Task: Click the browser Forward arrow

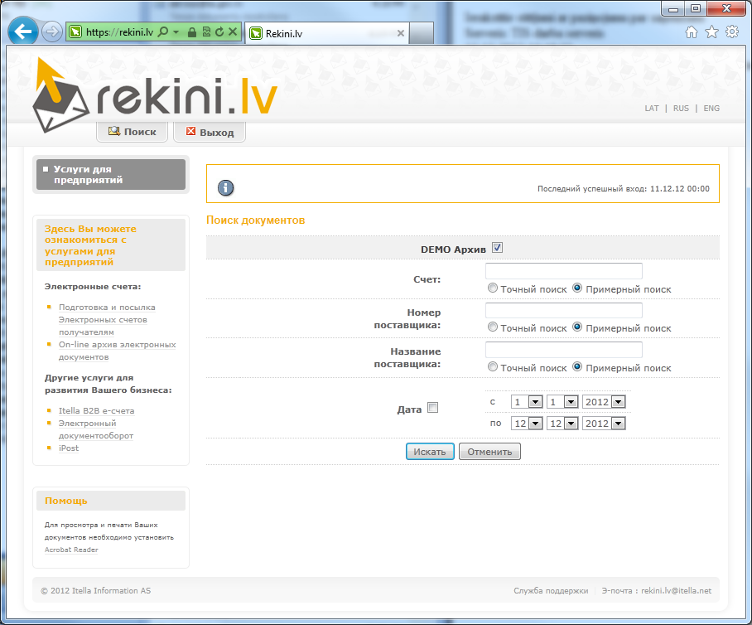Action: coord(51,32)
